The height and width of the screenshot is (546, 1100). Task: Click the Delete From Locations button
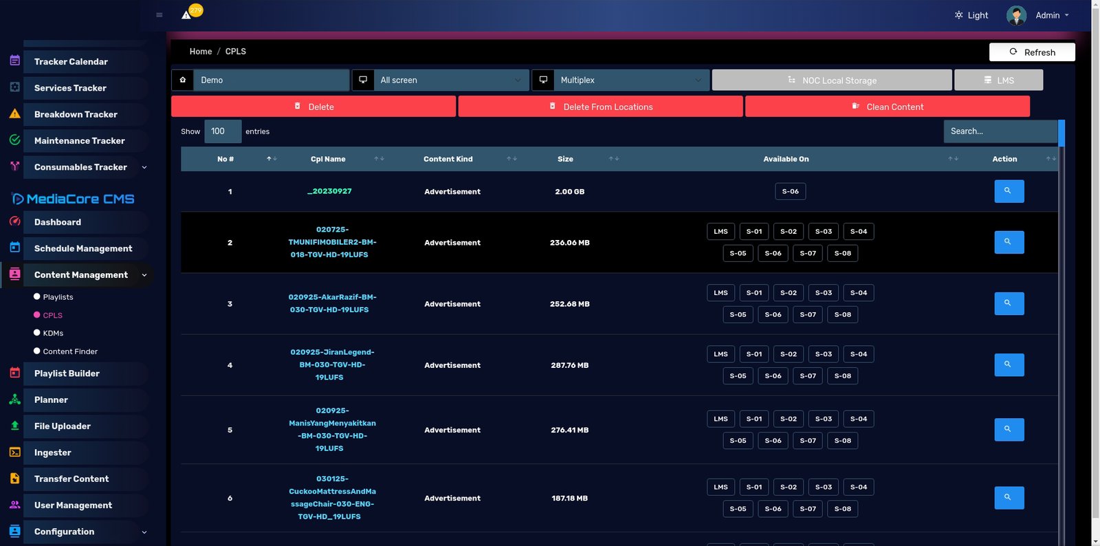tap(600, 107)
